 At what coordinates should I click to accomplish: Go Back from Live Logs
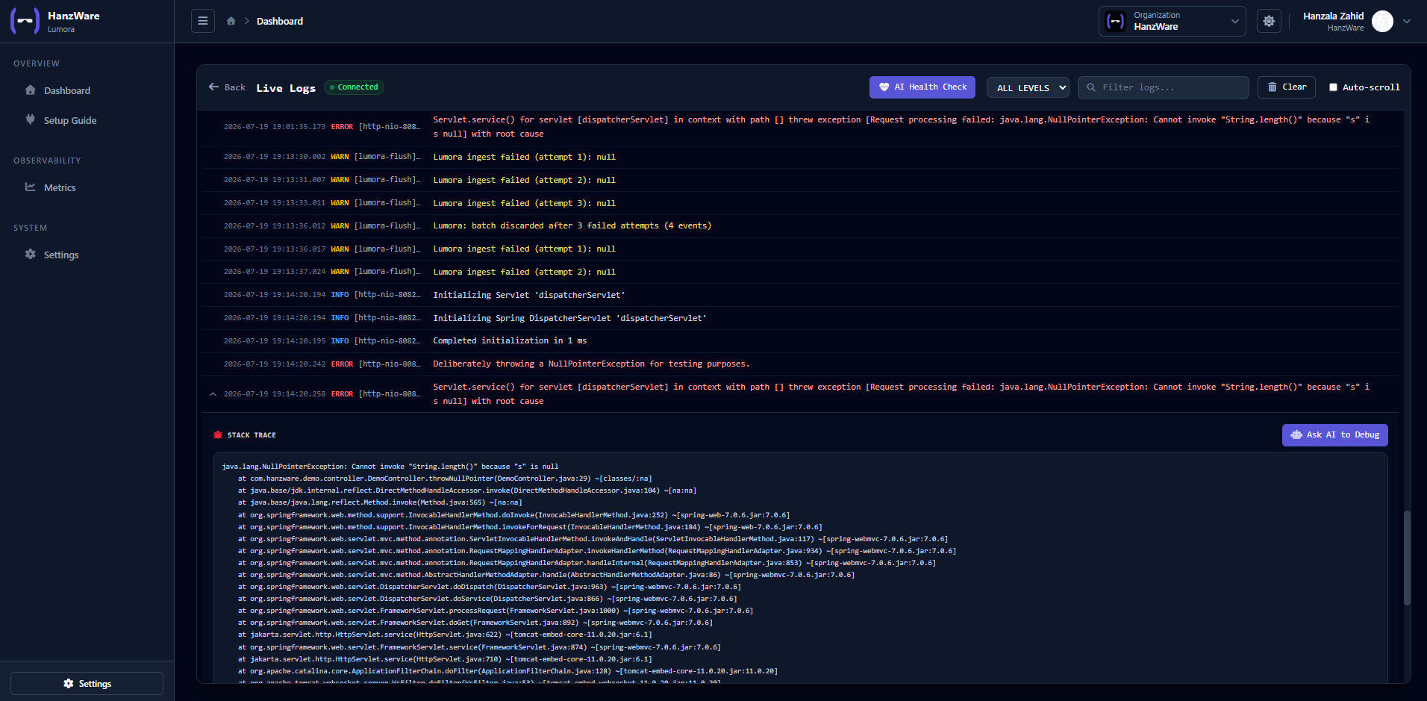[x=227, y=87]
